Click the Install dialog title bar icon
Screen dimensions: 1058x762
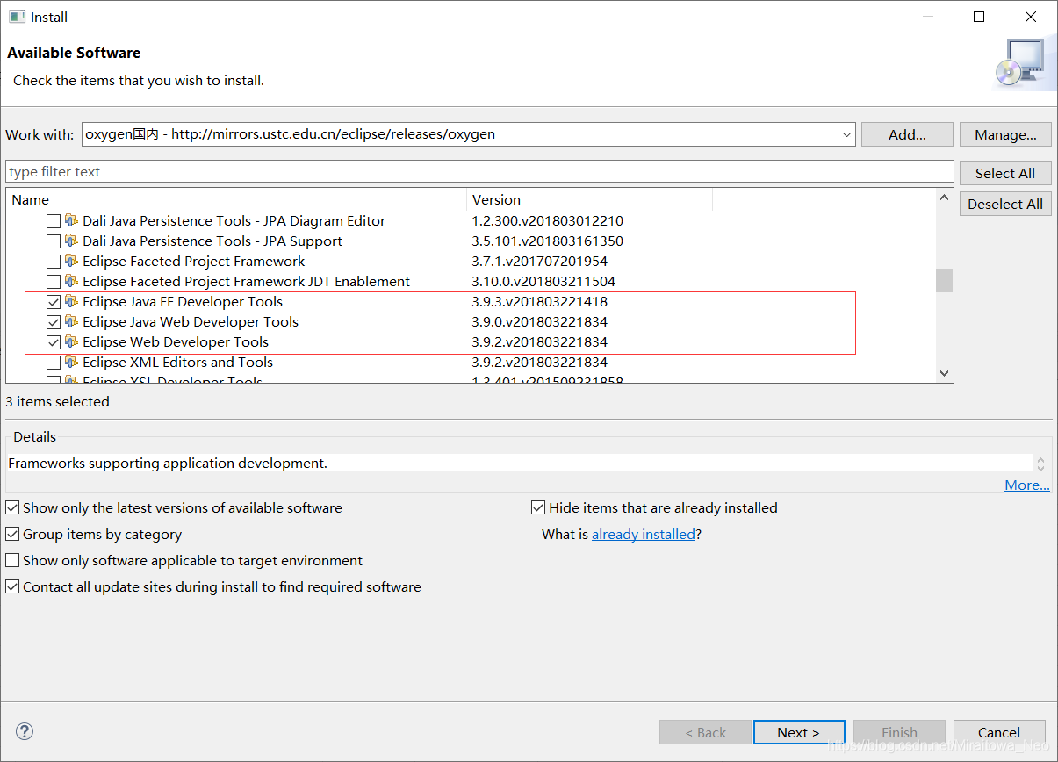click(15, 16)
